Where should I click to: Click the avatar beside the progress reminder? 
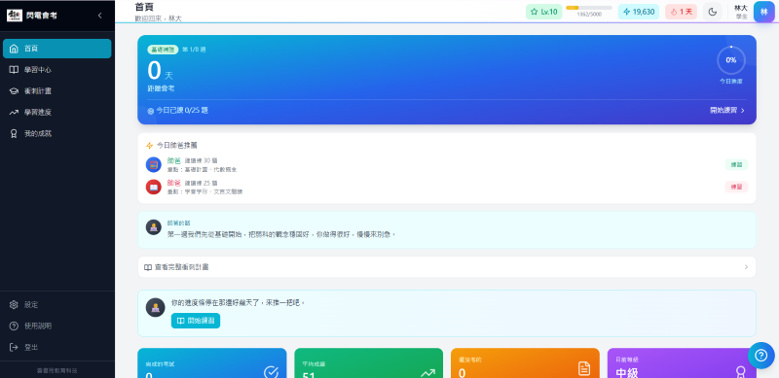pos(156,308)
